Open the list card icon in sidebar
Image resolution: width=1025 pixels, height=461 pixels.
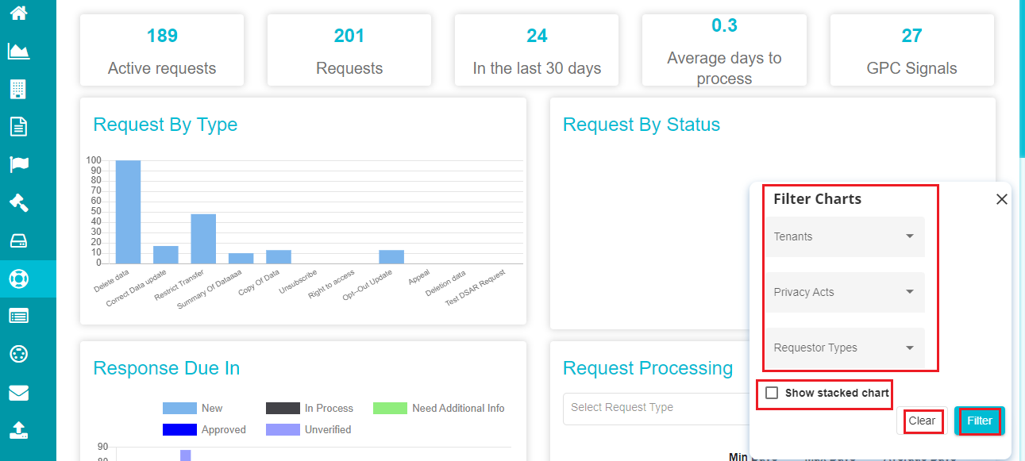(x=18, y=316)
